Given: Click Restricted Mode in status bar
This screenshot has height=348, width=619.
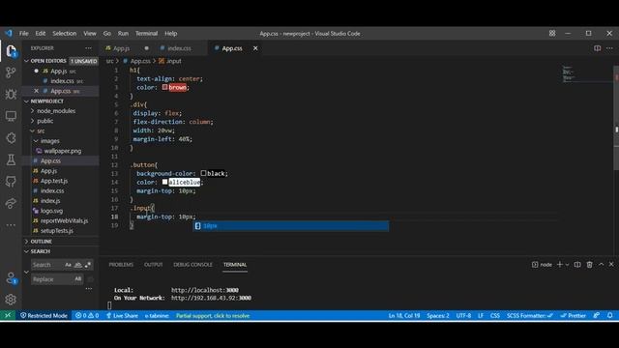Looking at the screenshot, I should (x=44, y=315).
